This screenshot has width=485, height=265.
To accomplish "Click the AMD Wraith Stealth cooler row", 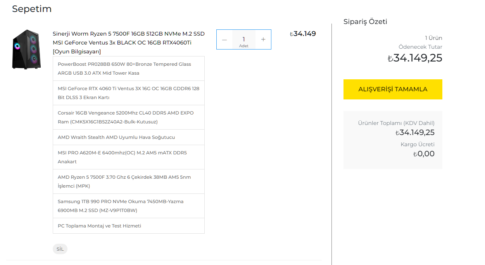I will (x=128, y=137).
